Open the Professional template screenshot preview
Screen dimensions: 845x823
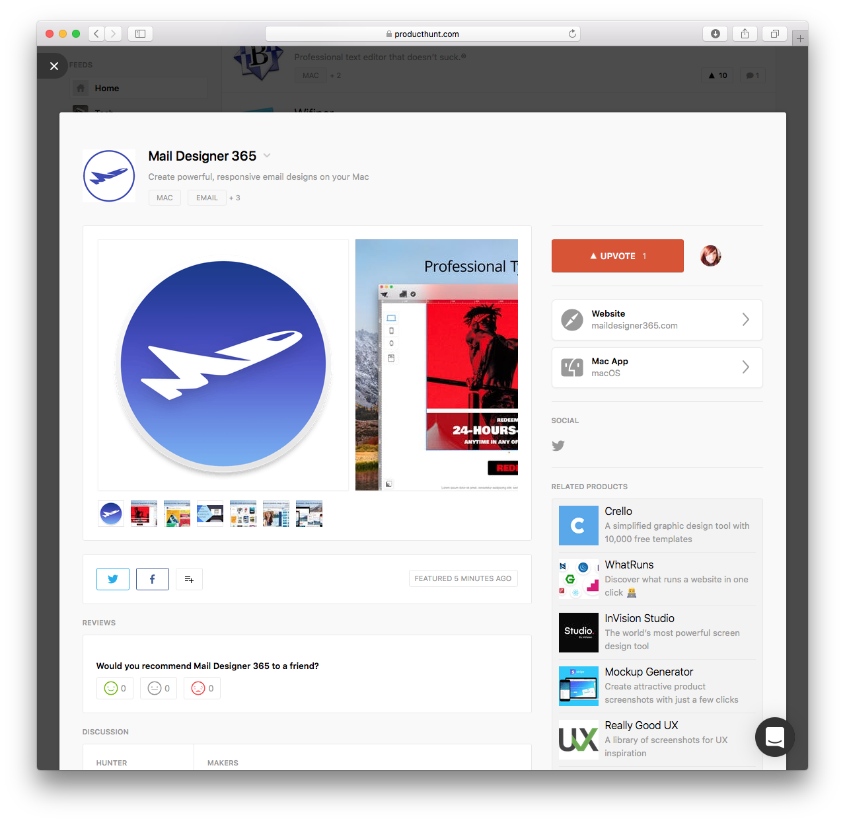tap(437, 365)
